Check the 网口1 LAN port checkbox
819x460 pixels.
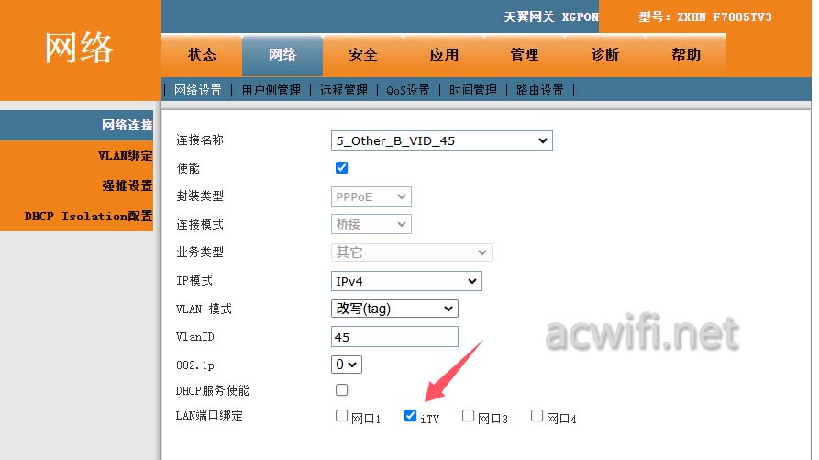(x=341, y=416)
